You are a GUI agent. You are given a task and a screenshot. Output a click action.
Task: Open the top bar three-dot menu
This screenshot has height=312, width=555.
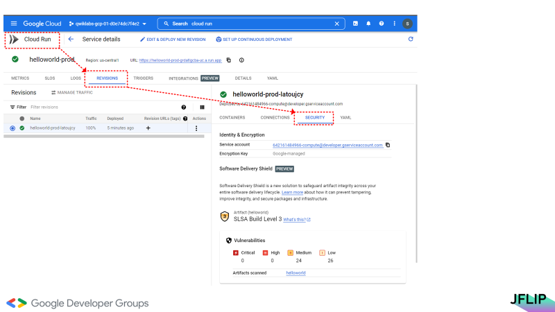(x=394, y=24)
